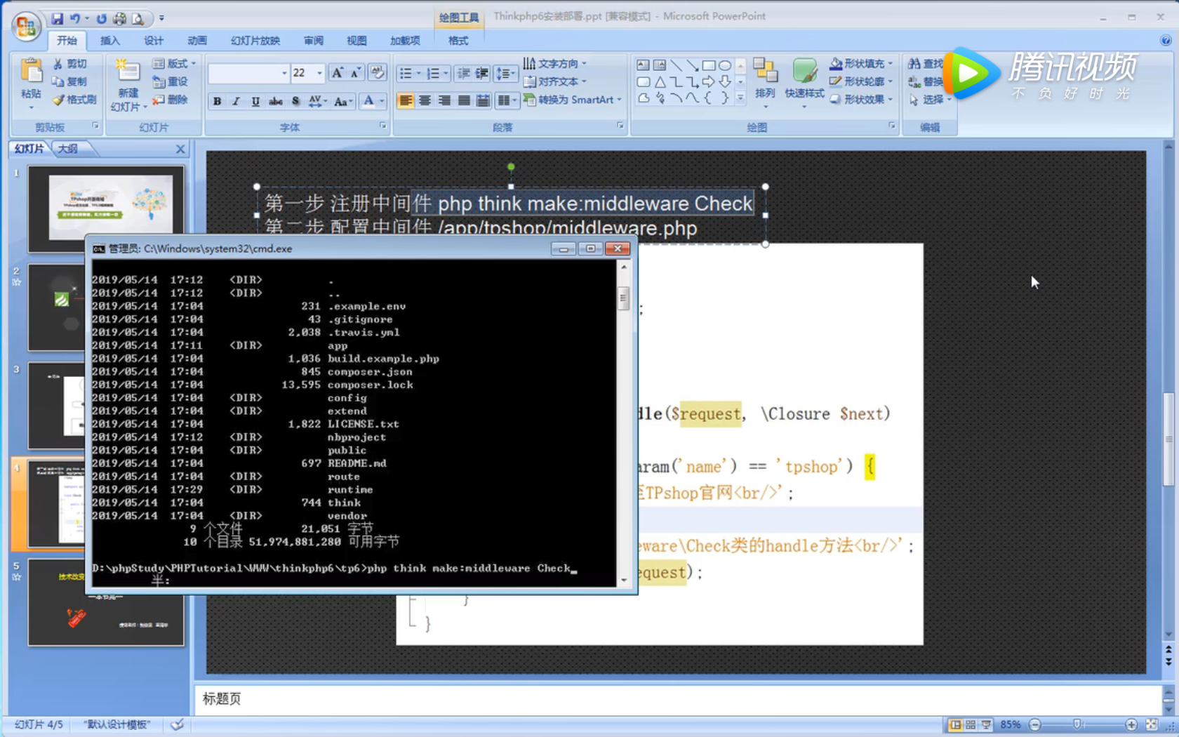Open the Format (格式) drawing tools tab
The image size is (1179, 737).
(458, 41)
